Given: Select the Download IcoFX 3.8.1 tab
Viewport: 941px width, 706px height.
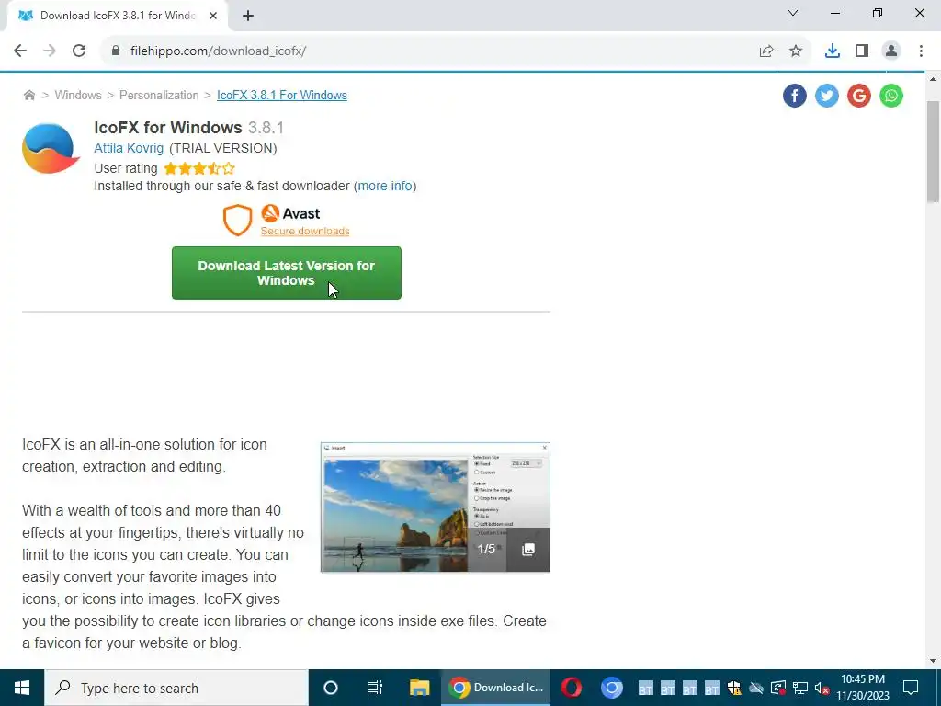Looking at the screenshot, I should (x=117, y=17).
